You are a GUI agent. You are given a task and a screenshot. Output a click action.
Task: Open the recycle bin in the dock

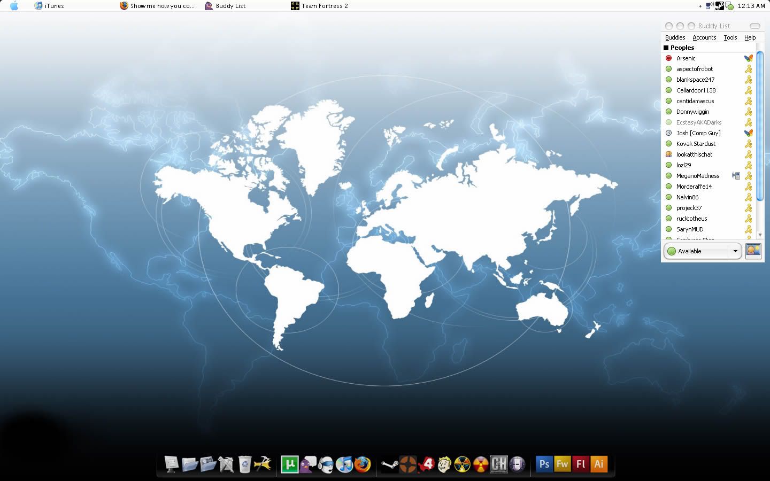(x=244, y=464)
